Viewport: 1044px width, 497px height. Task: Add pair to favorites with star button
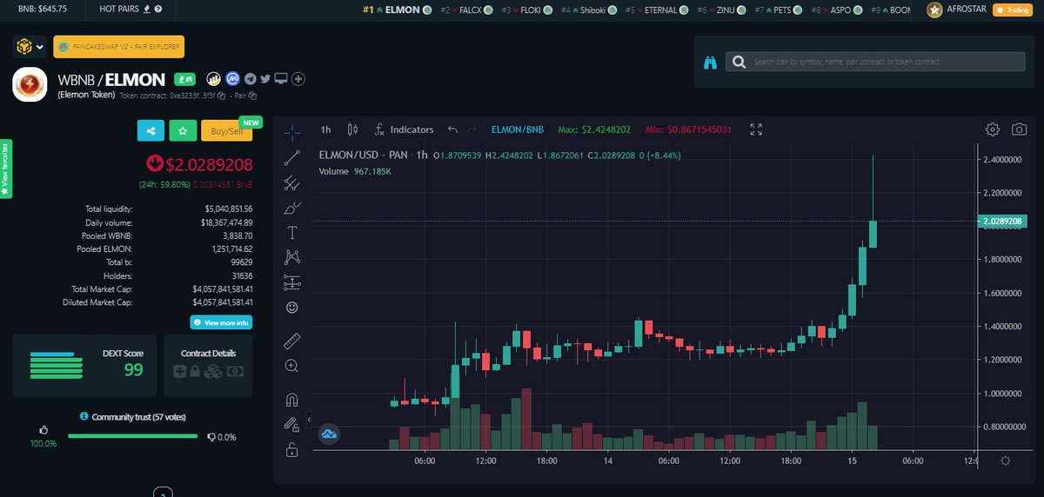[x=183, y=130]
